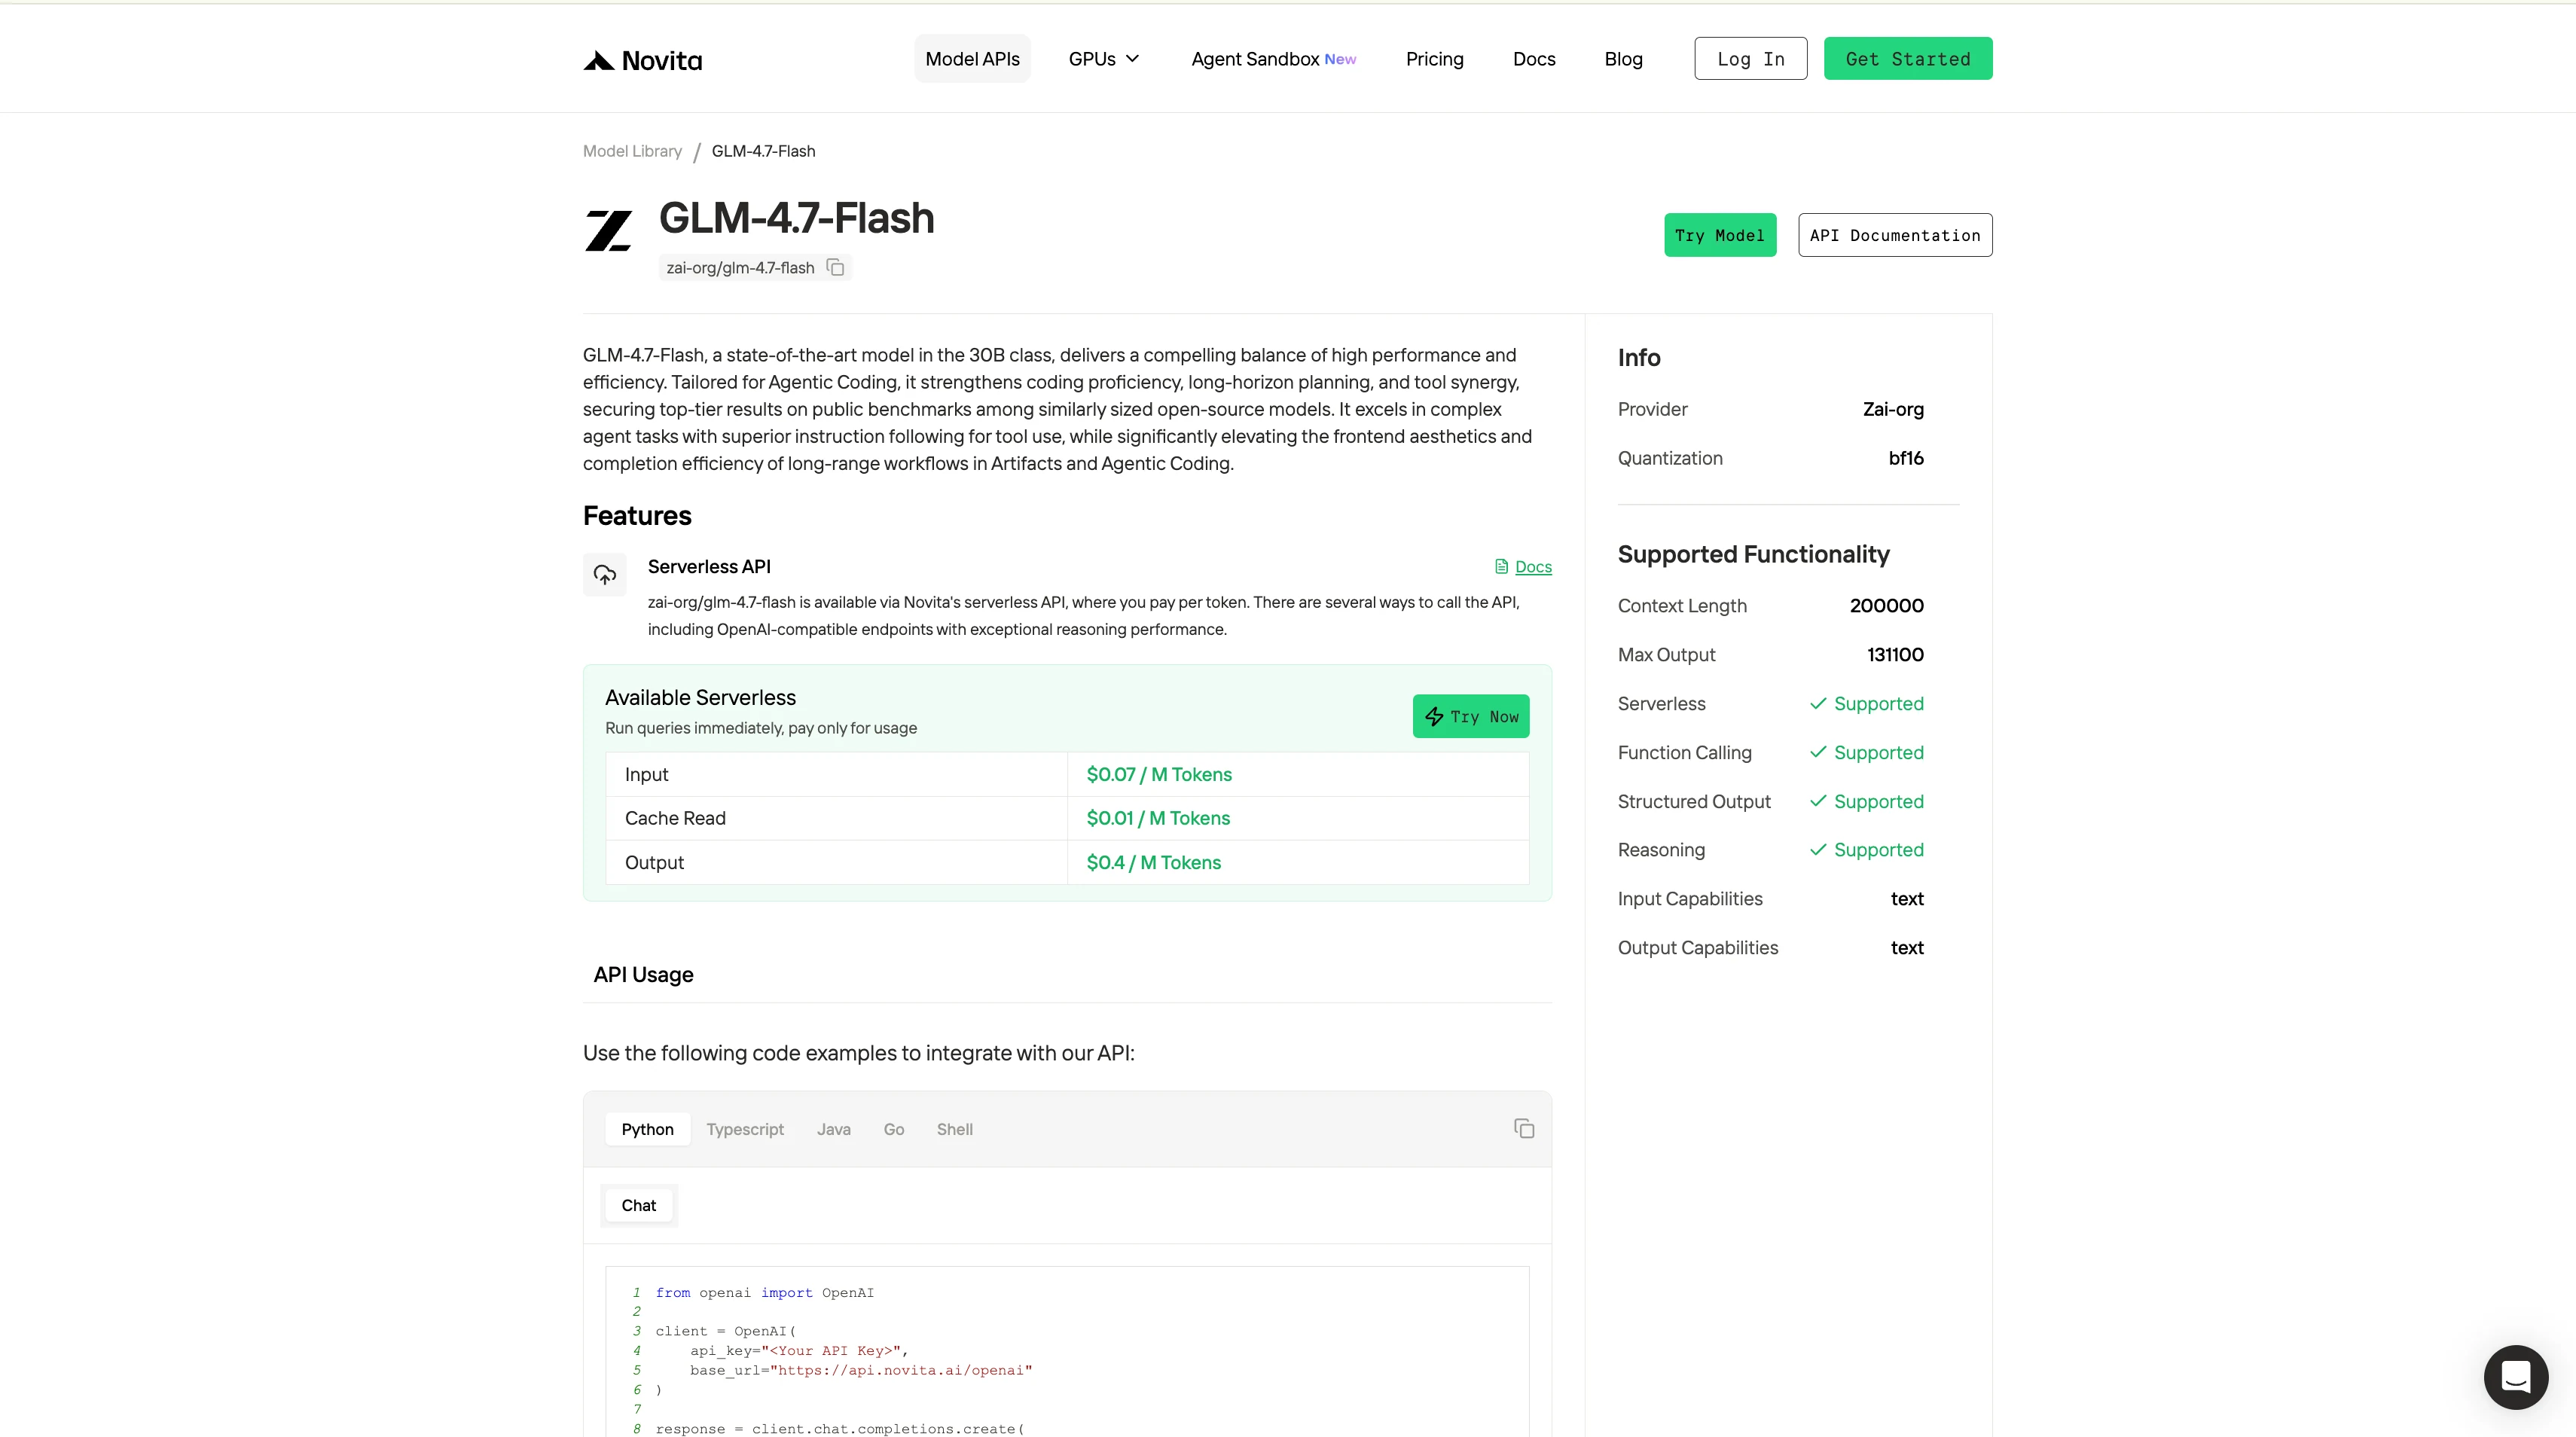The height and width of the screenshot is (1437, 2576).
Task: Click the GLM-4.7-Flash page title
Action: (x=796, y=219)
